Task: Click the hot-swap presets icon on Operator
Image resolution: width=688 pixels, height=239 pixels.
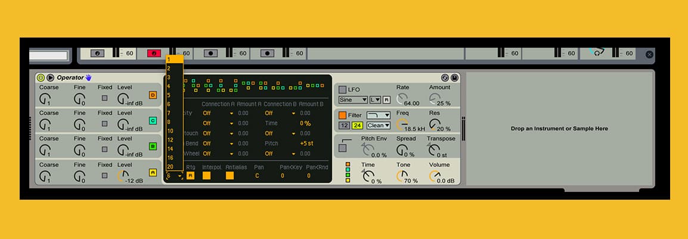Action: (x=445, y=77)
